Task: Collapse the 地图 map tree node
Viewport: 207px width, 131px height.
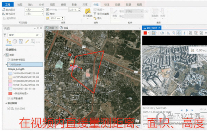Action: (4, 55)
